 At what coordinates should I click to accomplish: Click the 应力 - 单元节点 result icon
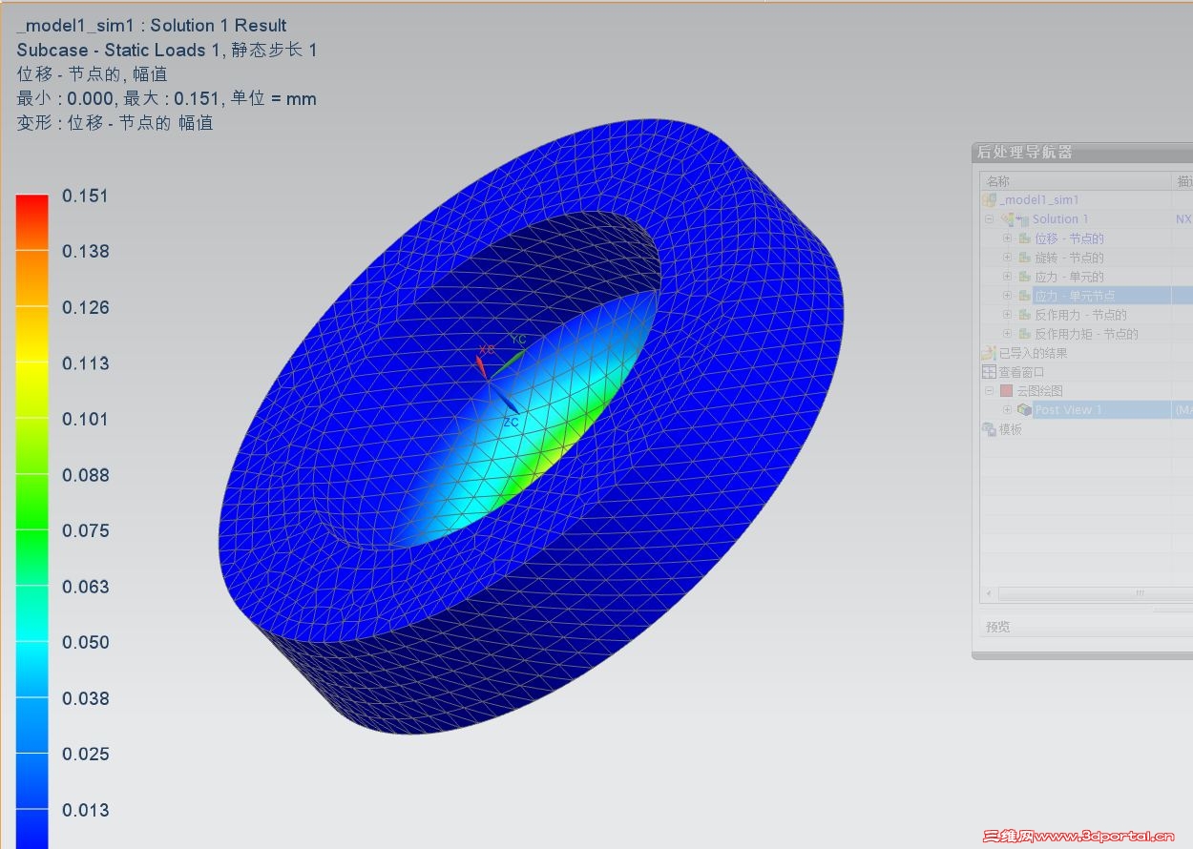(x=1025, y=296)
